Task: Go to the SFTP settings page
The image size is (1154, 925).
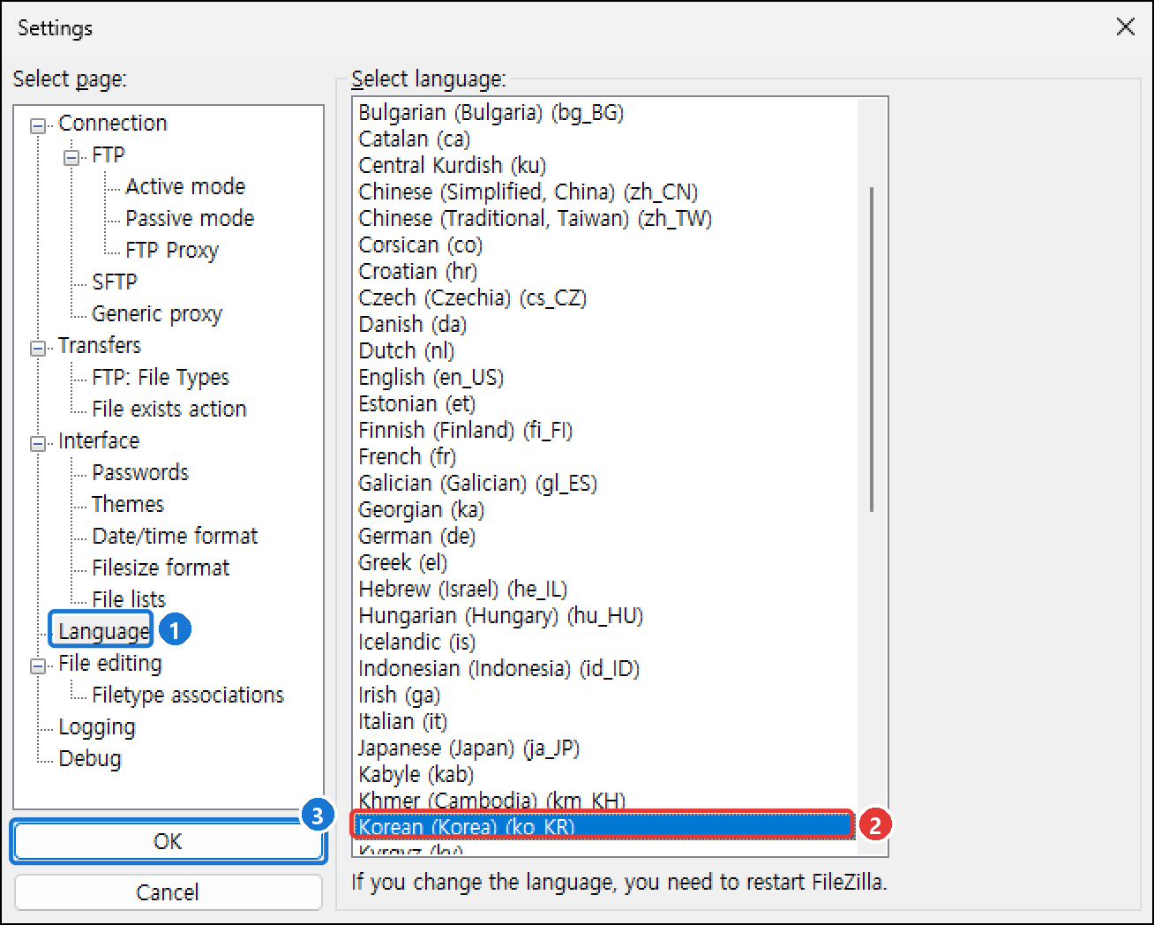Action: tap(115, 282)
